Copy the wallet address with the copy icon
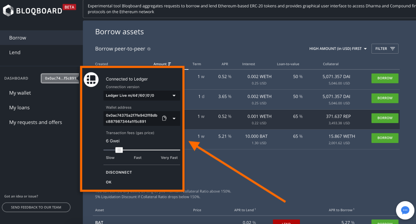This screenshot has height=224, width=416. pyautogui.click(x=164, y=118)
